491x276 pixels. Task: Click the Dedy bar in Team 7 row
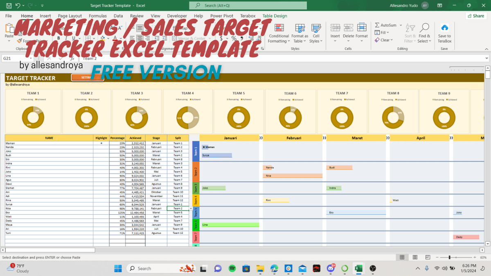coord(466,237)
